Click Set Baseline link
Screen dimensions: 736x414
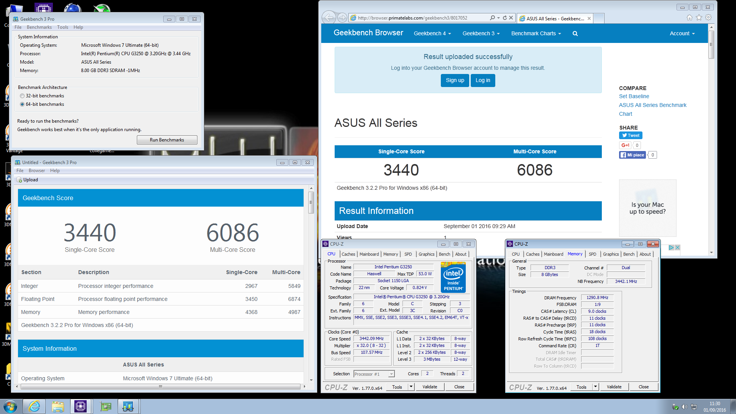(x=634, y=97)
